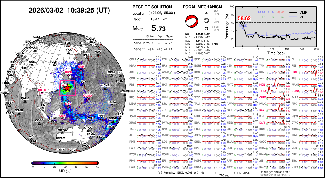
Task: Click the WAKE station triangle on the globe
Action: [x=105, y=89]
